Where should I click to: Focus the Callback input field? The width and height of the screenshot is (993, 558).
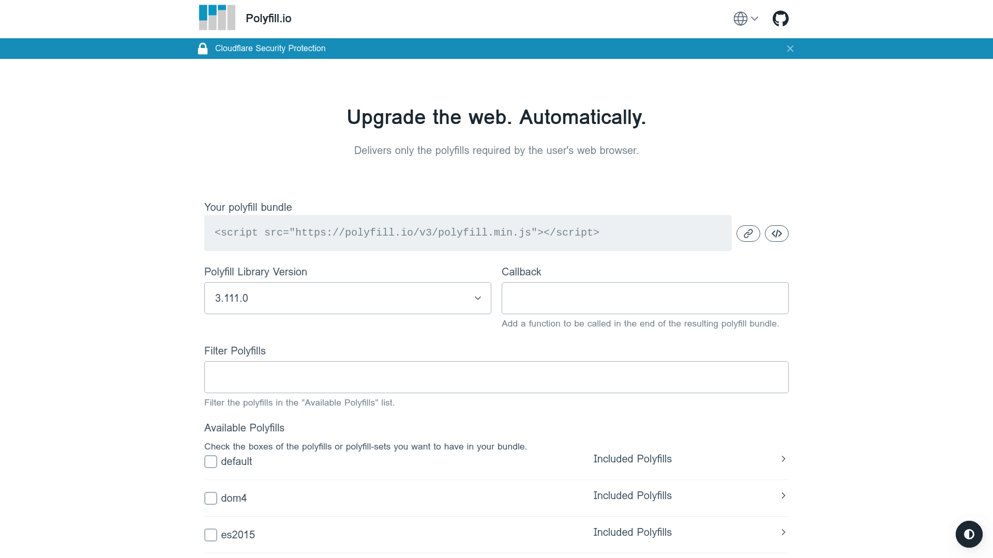click(x=645, y=298)
